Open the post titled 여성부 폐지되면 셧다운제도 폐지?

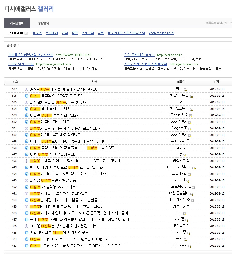click(56, 96)
